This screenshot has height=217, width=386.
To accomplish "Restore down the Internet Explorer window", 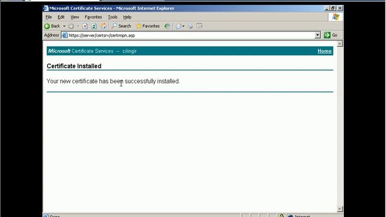I will tap(333, 8).
